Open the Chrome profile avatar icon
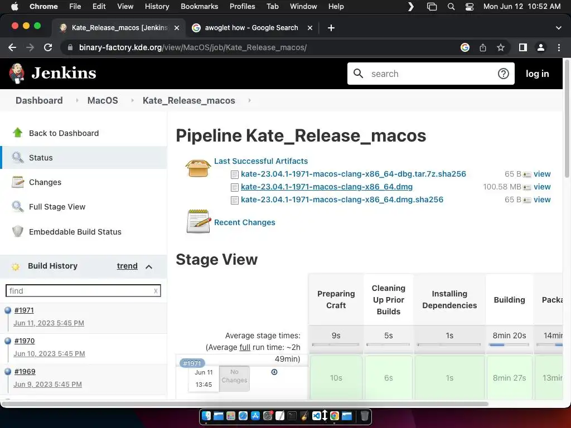Viewport: 571px width, 428px height. point(541,47)
